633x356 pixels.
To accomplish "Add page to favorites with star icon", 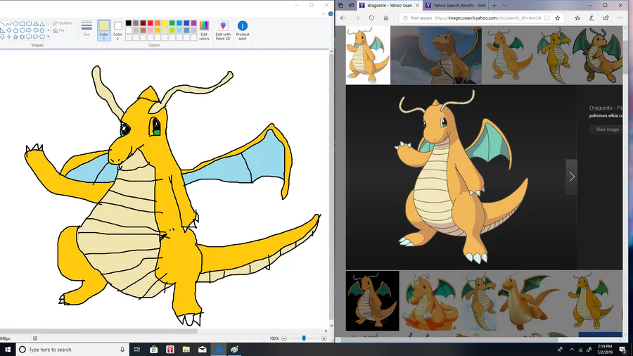I will [x=558, y=18].
